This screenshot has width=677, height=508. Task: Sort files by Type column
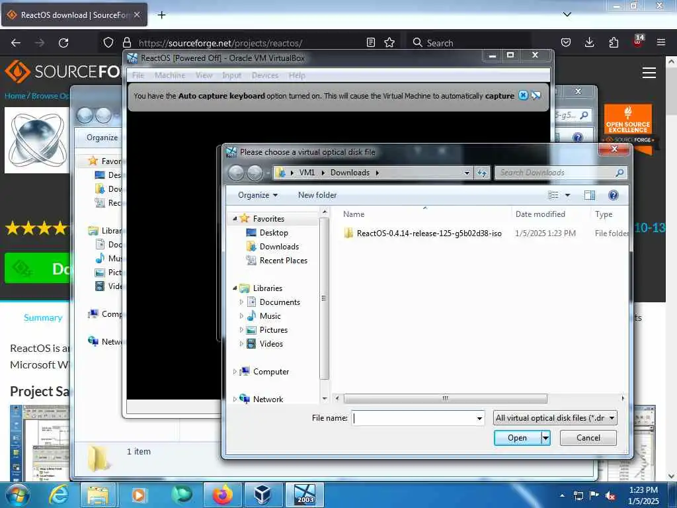[x=604, y=214]
